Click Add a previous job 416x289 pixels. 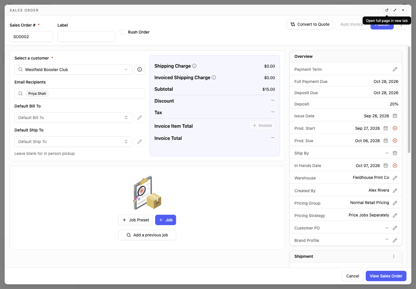pyautogui.click(x=147, y=235)
